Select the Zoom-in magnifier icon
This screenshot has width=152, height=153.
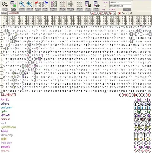click(x=22, y=4)
